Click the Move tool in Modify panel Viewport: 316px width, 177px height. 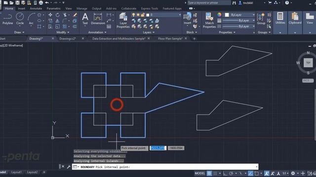coord(50,15)
